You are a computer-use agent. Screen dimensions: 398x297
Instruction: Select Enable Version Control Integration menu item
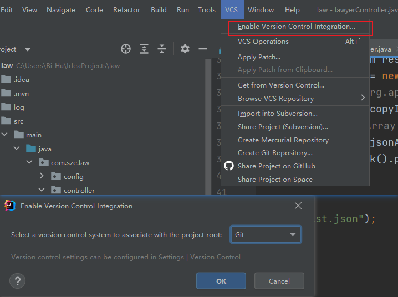[296, 27]
